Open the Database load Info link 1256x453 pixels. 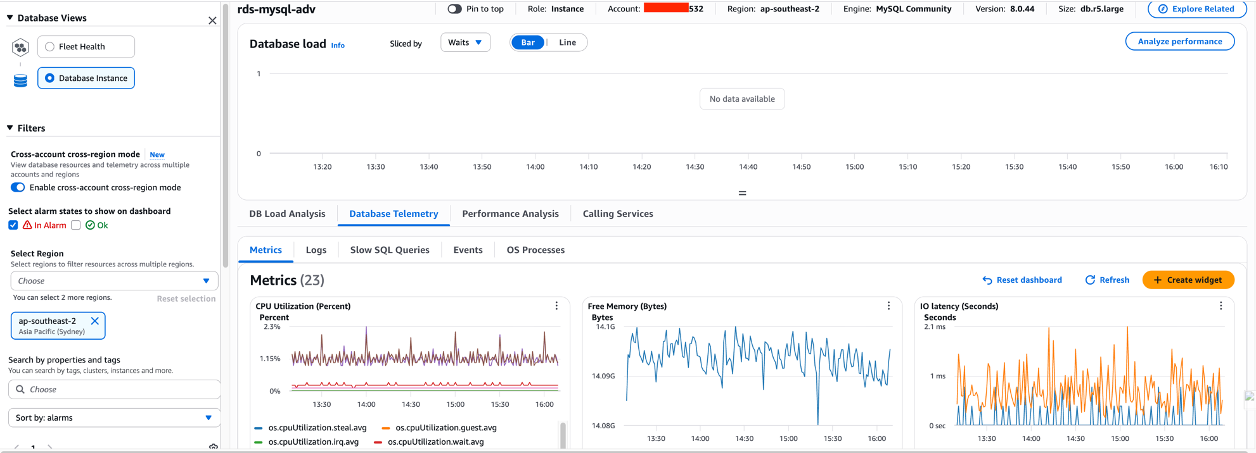(338, 46)
